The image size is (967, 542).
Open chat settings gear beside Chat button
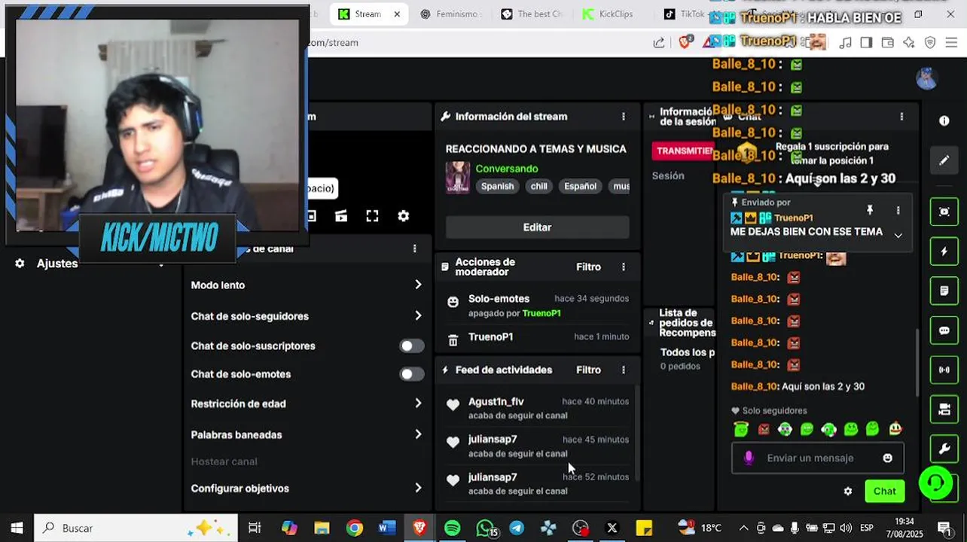[x=848, y=492]
